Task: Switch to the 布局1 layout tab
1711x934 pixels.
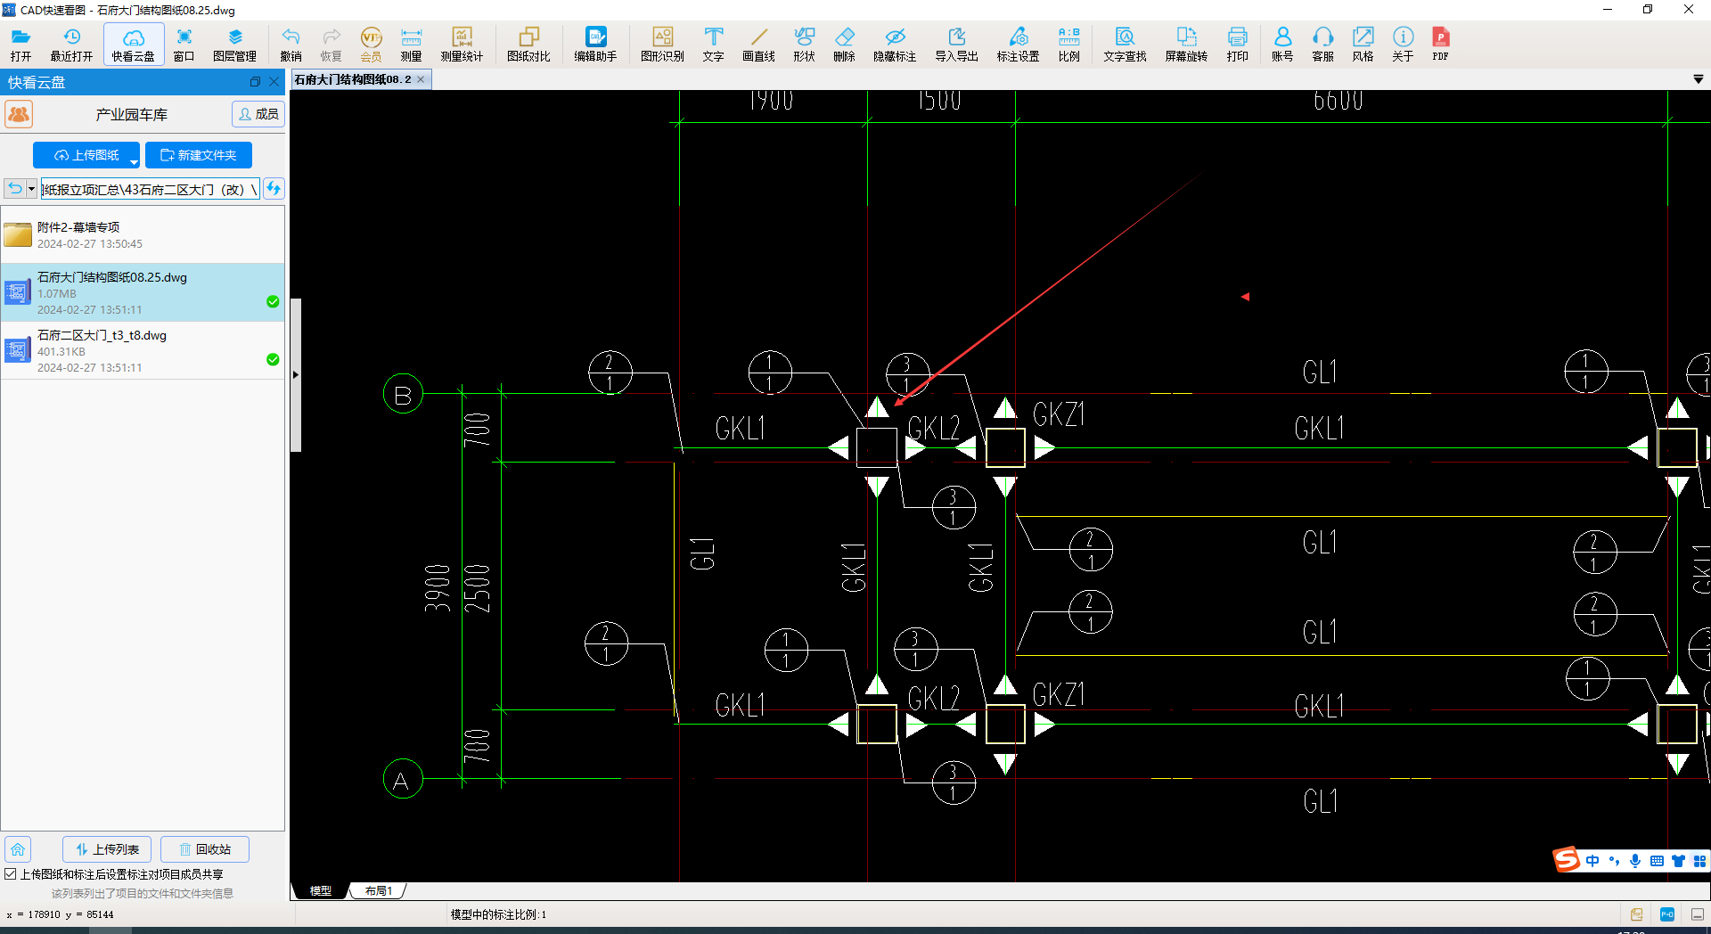Action: pos(379,890)
